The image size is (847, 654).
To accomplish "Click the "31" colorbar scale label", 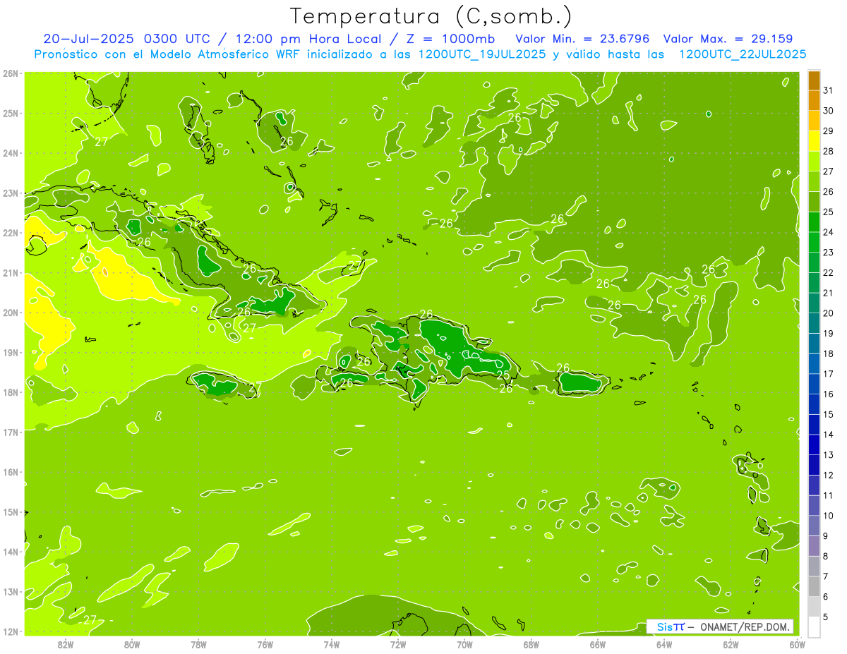I will click(828, 90).
